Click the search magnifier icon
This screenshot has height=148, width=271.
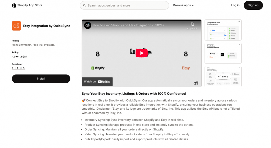pyautogui.click(x=84, y=5)
